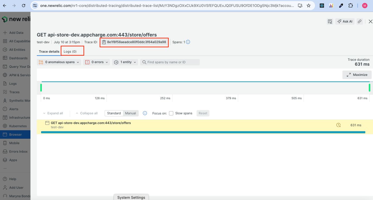This screenshot has height=200, width=373.
Task: Click the note/edit icon beside Ask AI
Action: (330, 21)
